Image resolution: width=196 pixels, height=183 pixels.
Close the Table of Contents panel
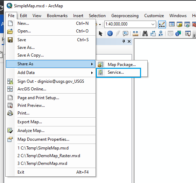129,42
